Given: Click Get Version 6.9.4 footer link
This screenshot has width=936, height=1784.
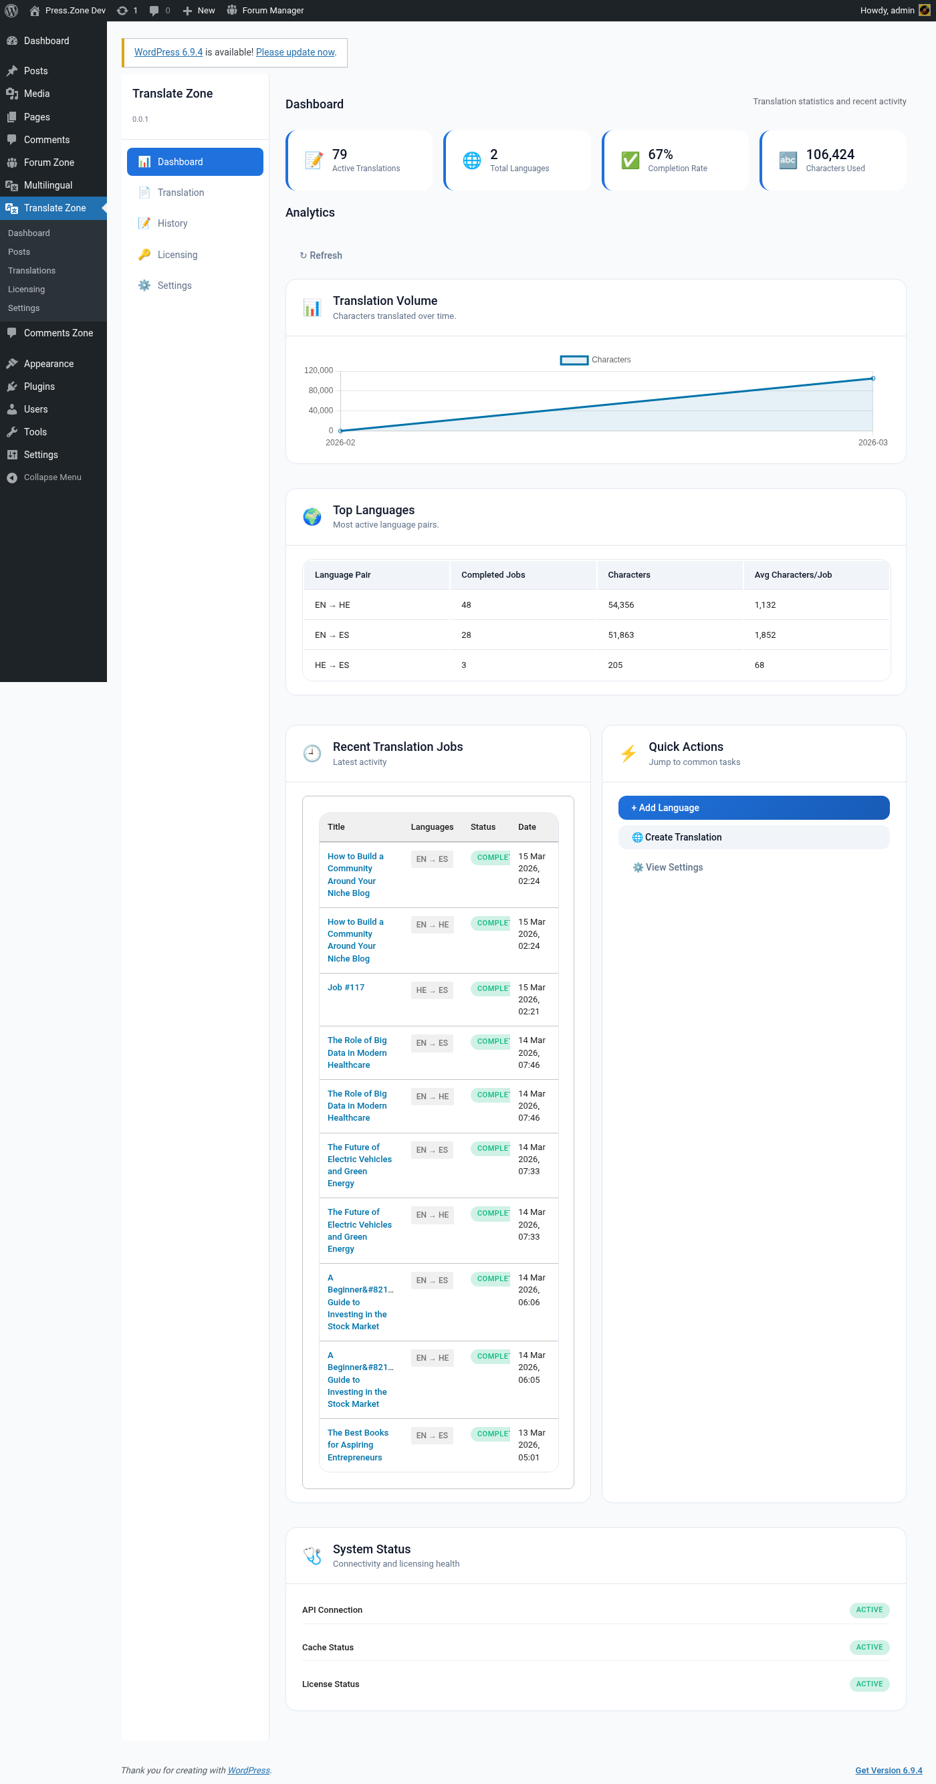Looking at the screenshot, I should (x=889, y=1770).
